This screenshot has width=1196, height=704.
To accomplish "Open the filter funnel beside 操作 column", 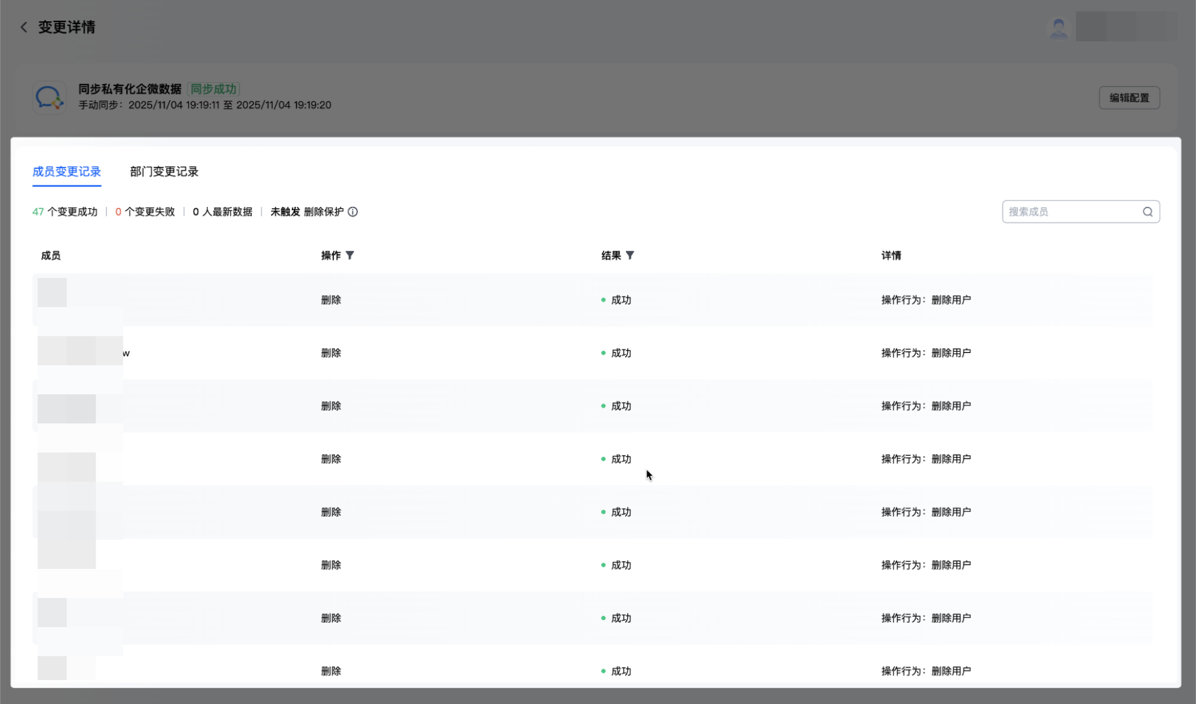I will (350, 255).
